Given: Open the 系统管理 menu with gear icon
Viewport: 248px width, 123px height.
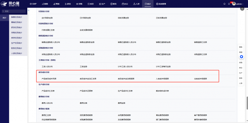Looking at the screenshot, I should (161, 4).
